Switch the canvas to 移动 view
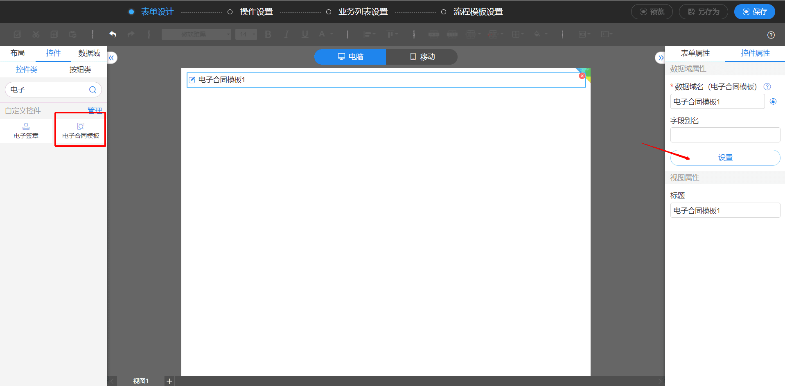 pos(422,57)
